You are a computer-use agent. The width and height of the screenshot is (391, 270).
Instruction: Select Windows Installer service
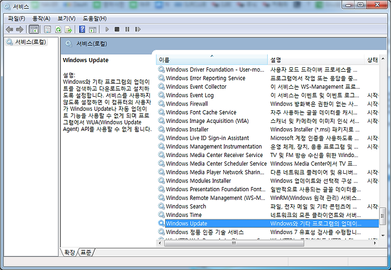(268, 129)
